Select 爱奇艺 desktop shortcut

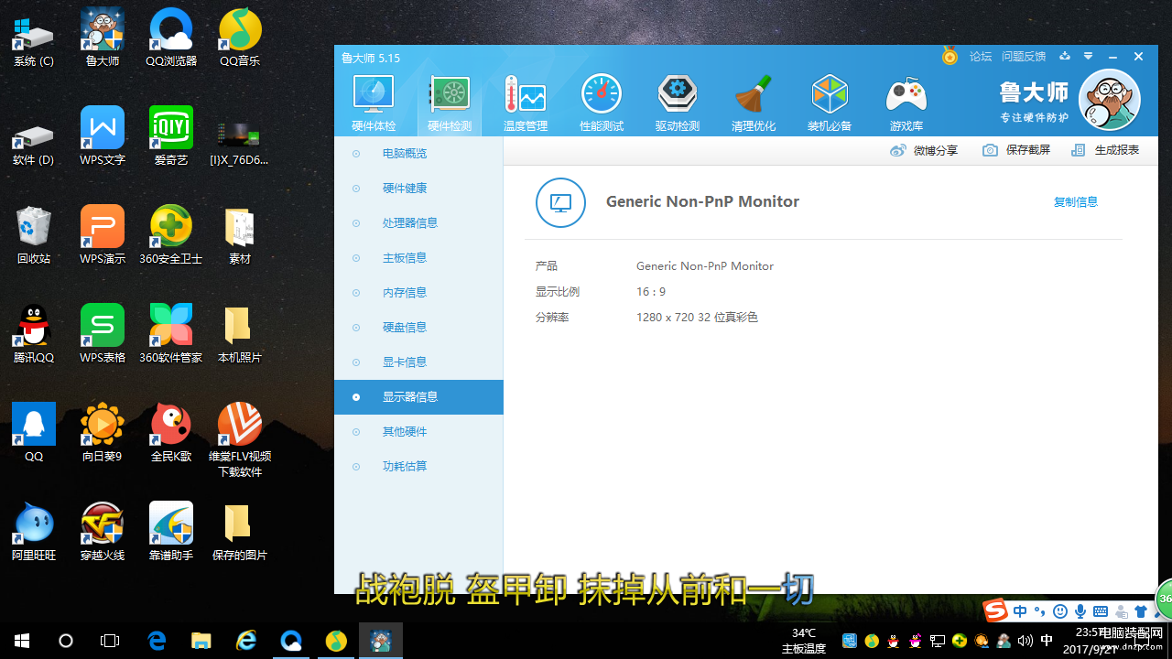171,137
